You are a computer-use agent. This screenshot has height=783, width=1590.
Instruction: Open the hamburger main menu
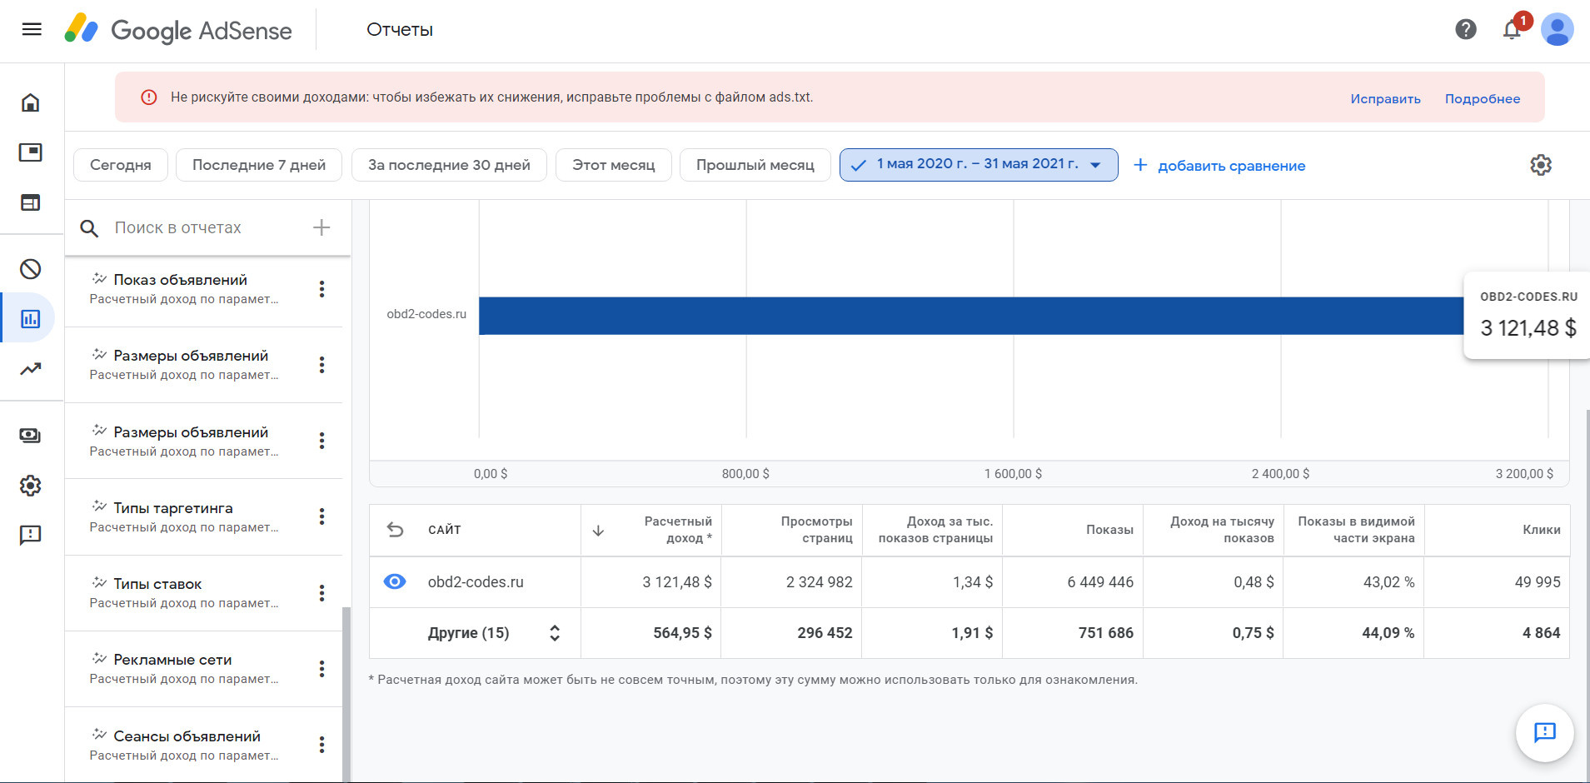click(32, 30)
